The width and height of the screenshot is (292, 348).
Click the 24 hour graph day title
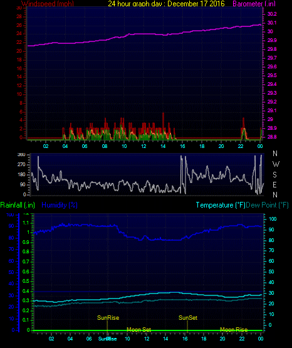pos(166,4)
